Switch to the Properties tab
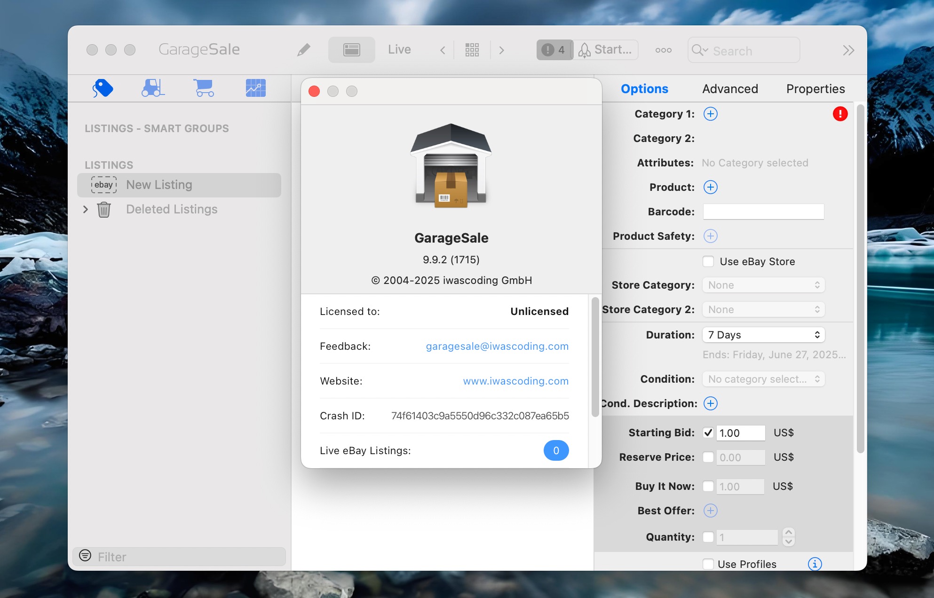Viewport: 934px width, 598px height. [x=815, y=89]
